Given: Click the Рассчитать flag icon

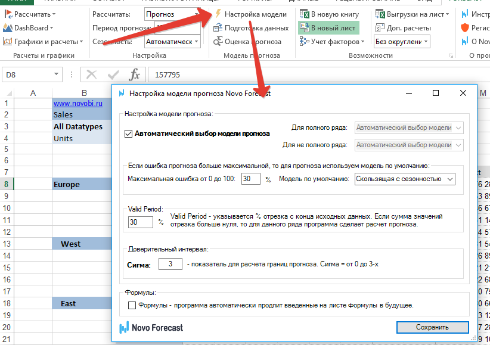Looking at the screenshot, I should 8,14.
